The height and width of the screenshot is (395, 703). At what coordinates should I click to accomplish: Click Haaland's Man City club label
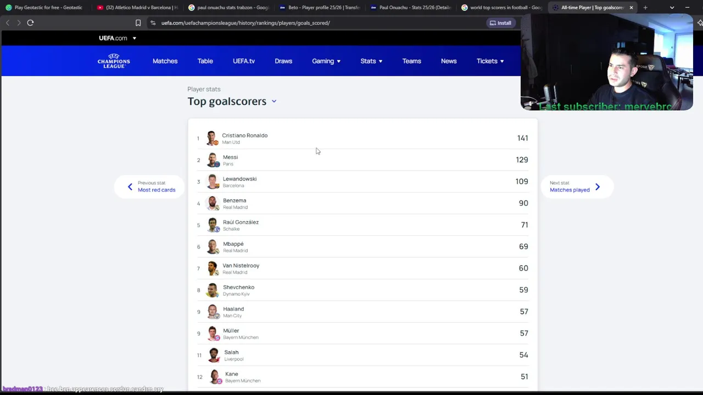(232, 315)
